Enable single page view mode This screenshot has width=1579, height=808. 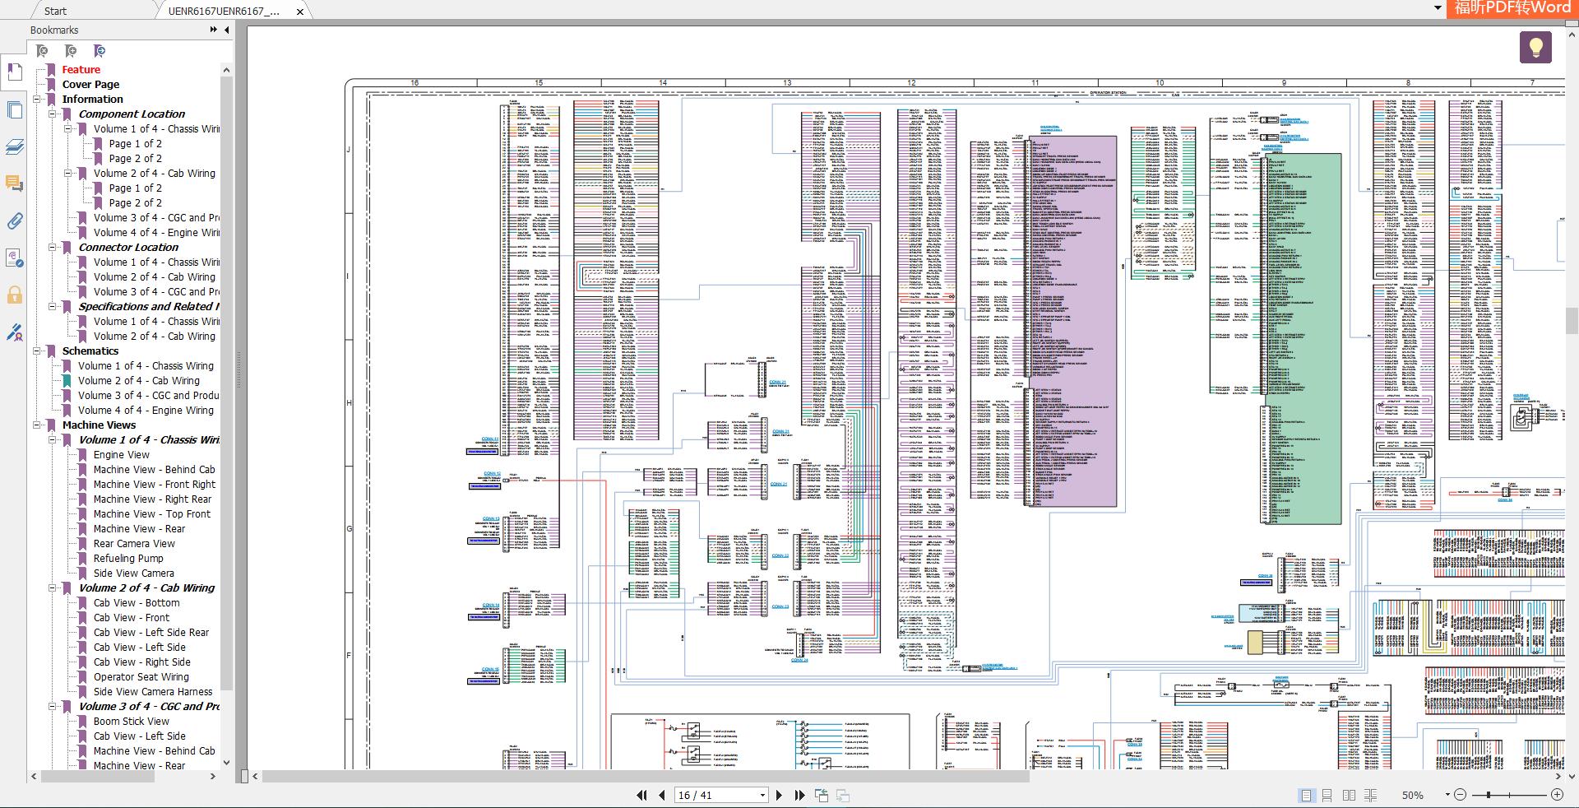pyautogui.click(x=1306, y=795)
